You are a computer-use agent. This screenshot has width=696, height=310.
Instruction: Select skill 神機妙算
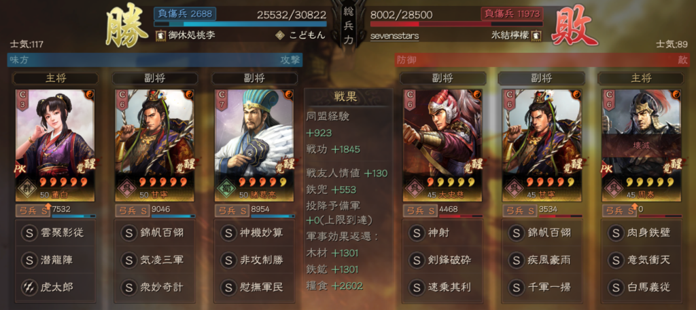(254, 233)
